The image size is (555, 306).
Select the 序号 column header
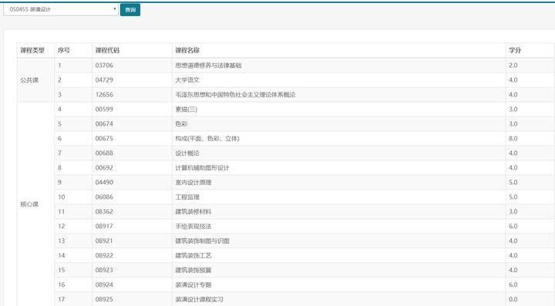[64, 50]
